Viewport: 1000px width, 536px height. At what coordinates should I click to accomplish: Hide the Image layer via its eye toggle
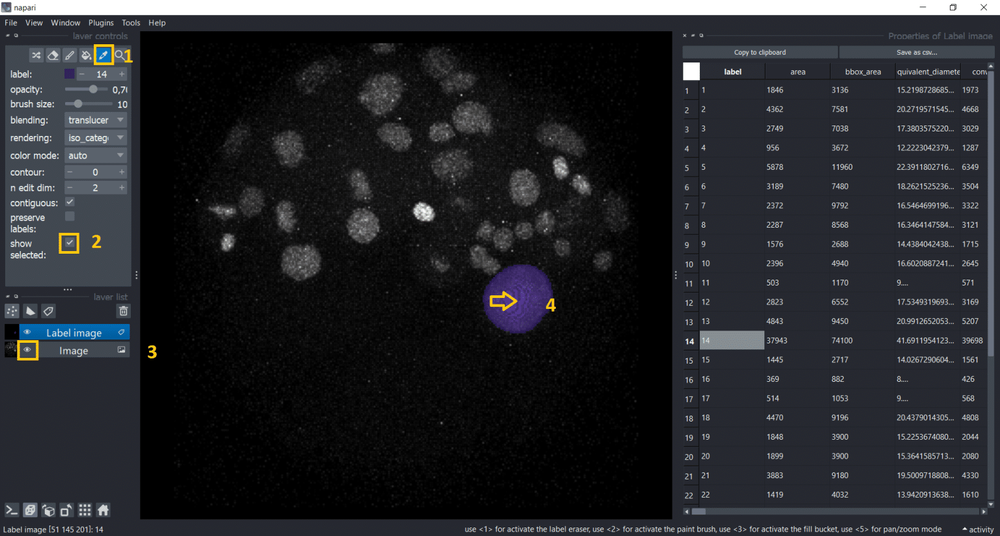click(27, 350)
